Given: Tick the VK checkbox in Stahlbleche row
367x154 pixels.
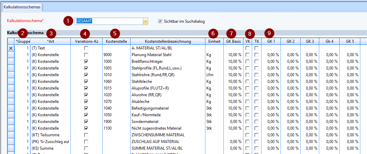Looking at the screenshot, I should [247, 82].
